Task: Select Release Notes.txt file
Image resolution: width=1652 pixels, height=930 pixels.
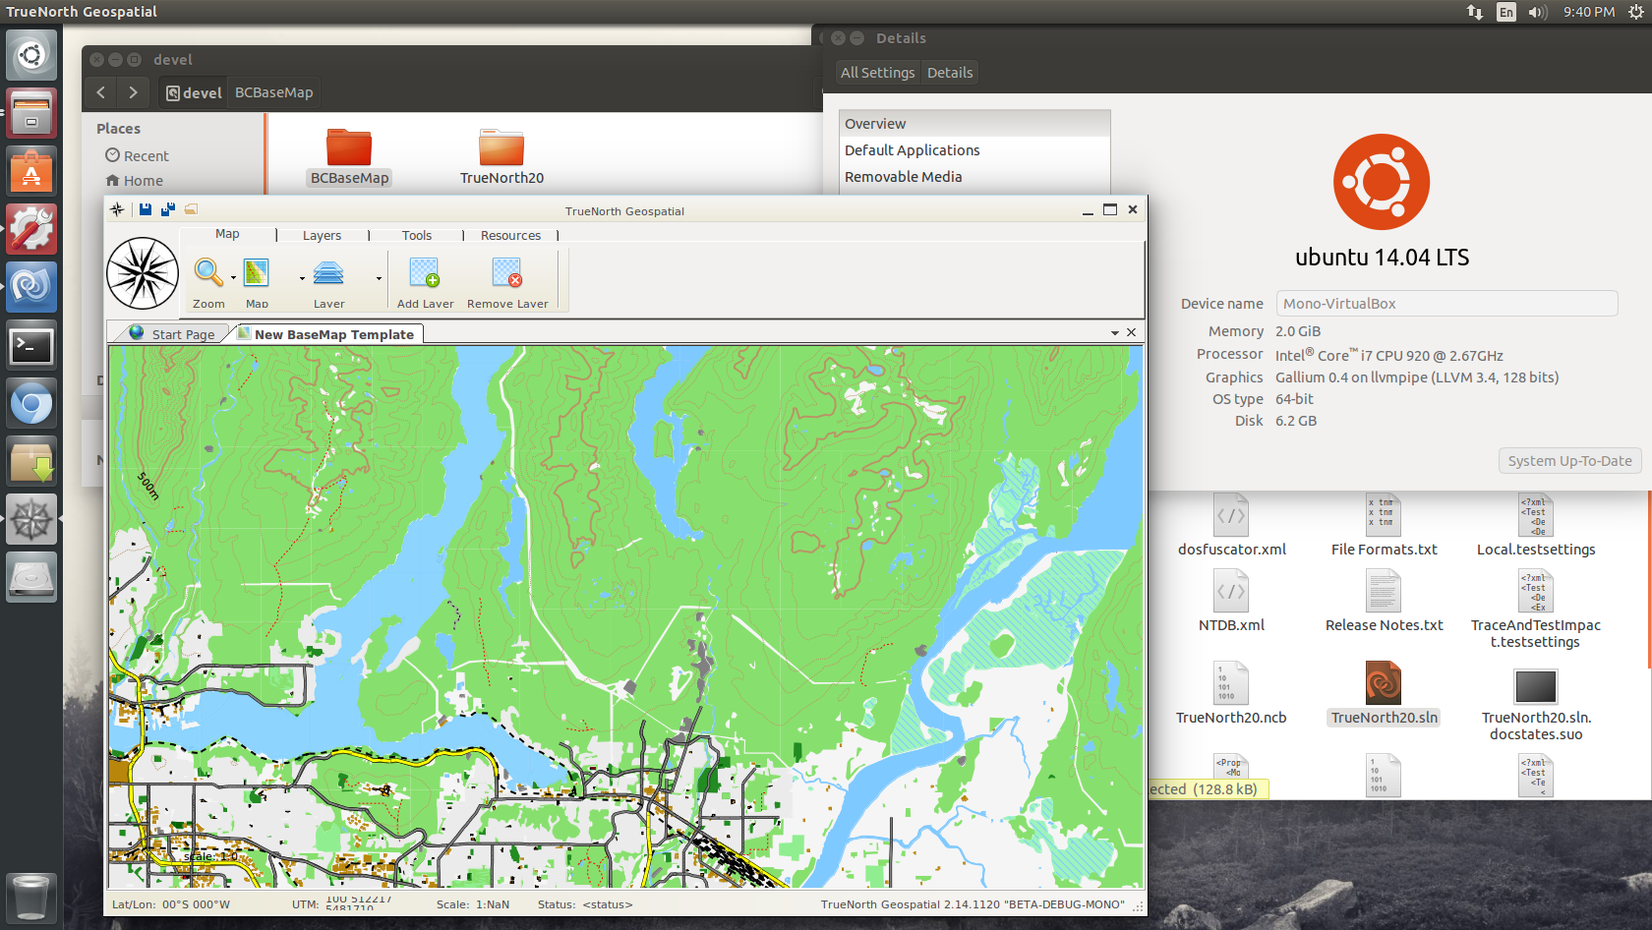Action: (1384, 602)
